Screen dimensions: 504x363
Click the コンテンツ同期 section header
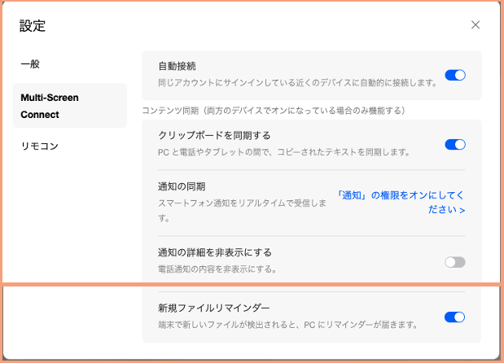pos(273,110)
